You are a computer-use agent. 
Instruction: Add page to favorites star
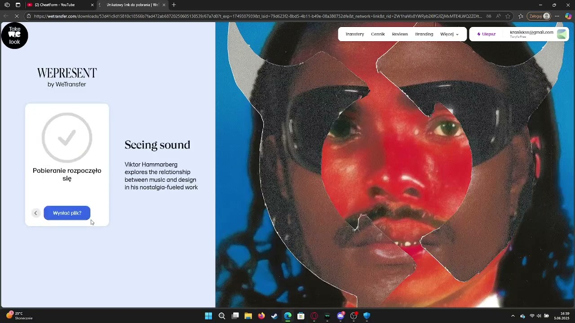pos(508,16)
